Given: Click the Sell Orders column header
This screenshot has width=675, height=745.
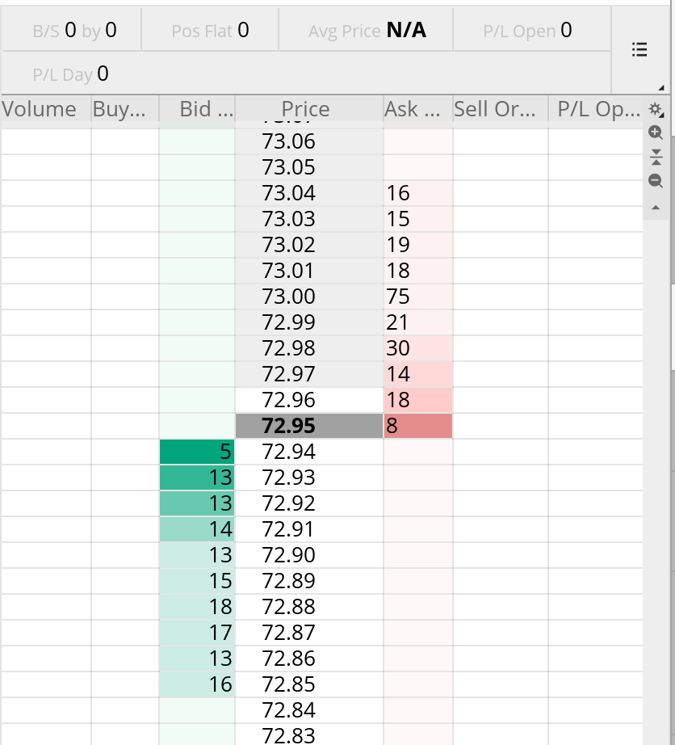Looking at the screenshot, I should coord(494,109).
